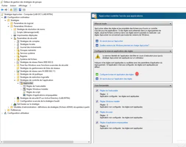Expand the Configuration utilisateur node

(x=2, y=113)
